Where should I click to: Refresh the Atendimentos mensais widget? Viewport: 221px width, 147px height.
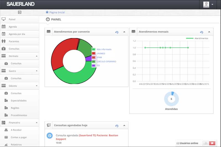point(202,32)
